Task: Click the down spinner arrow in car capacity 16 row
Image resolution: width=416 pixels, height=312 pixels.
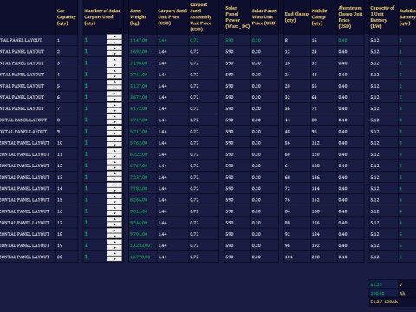Action: (x=114, y=213)
